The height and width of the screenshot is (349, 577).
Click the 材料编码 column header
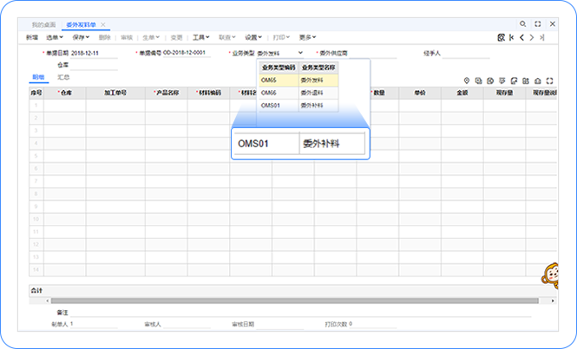click(x=208, y=93)
